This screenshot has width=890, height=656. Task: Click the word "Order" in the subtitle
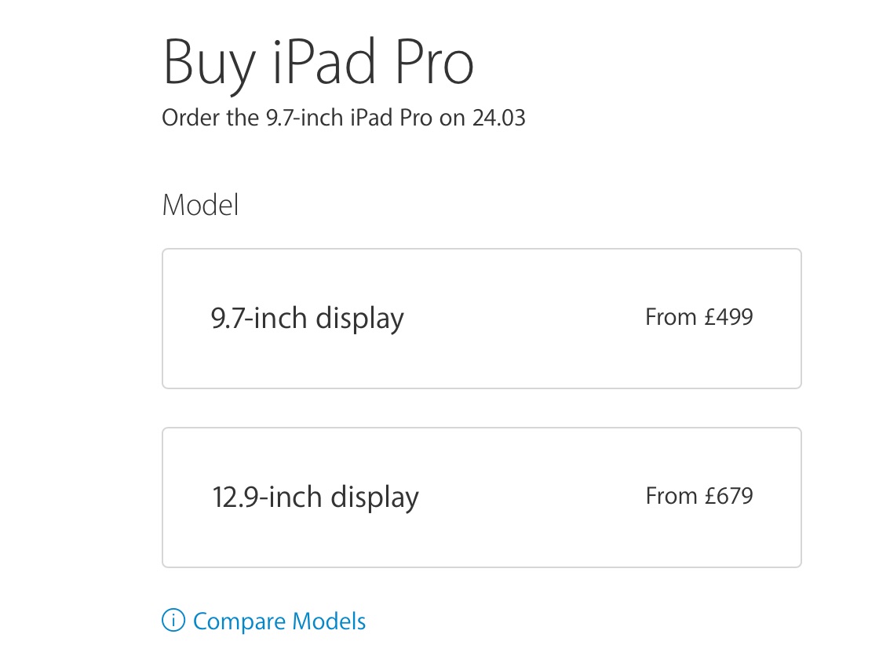[x=185, y=118]
